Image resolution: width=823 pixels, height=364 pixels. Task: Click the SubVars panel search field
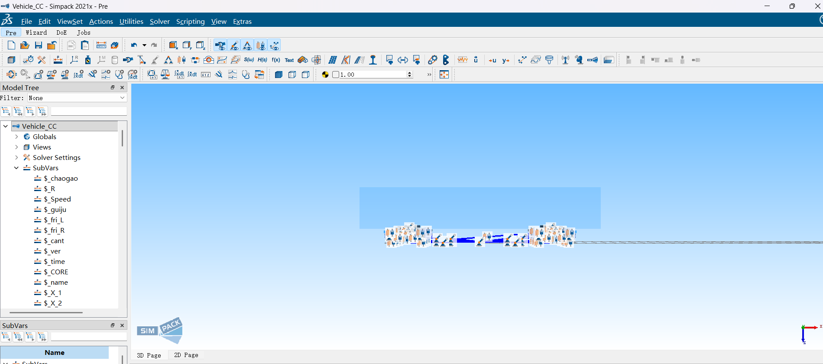pyautogui.click(x=89, y=336)
